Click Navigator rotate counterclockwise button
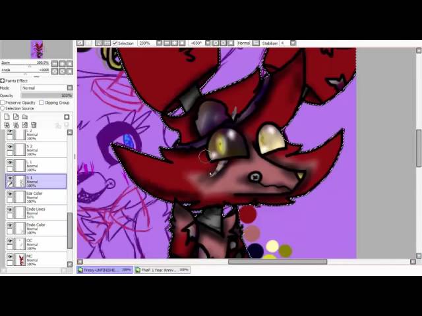Image resolution: width=422 pixels, height=316 pixels. click(55, 71)
